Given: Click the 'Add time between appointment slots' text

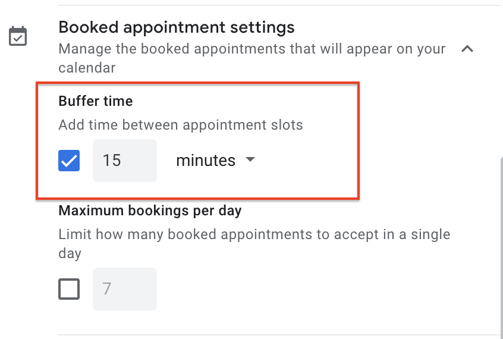Looking at the screenshot, I should (x=181, y=125).
